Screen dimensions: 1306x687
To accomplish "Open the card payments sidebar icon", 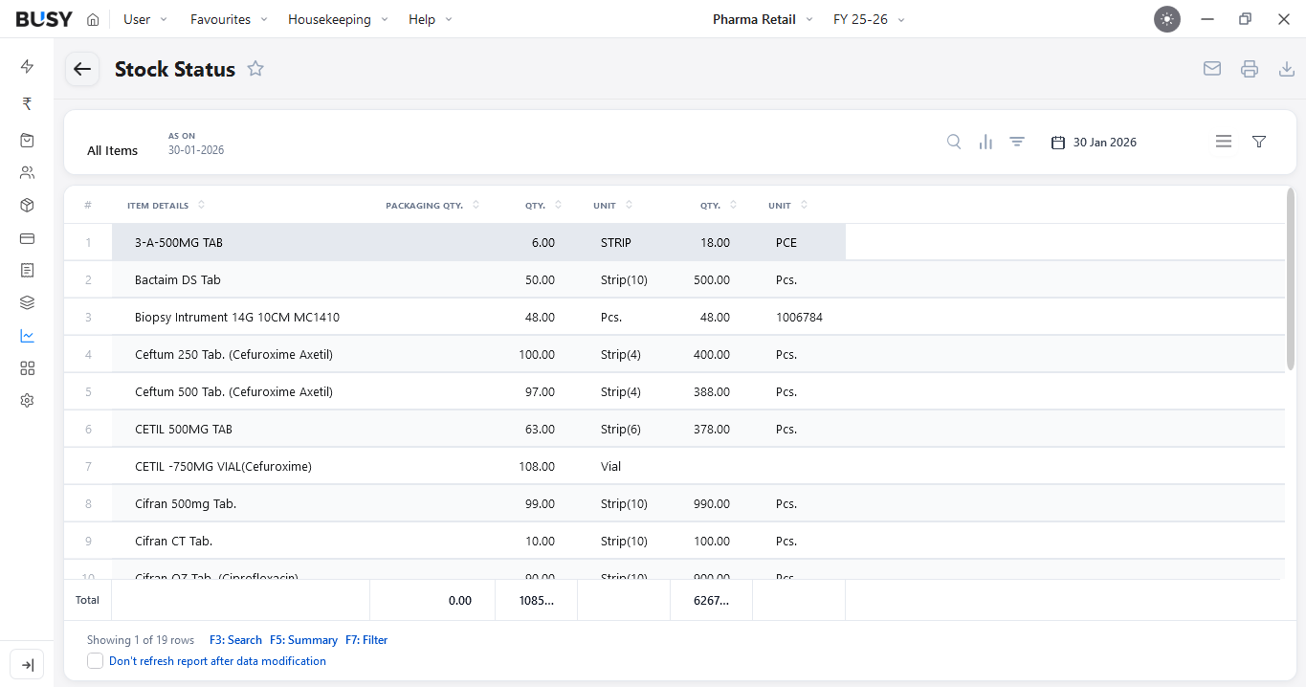I will click(x=27, y=238).
